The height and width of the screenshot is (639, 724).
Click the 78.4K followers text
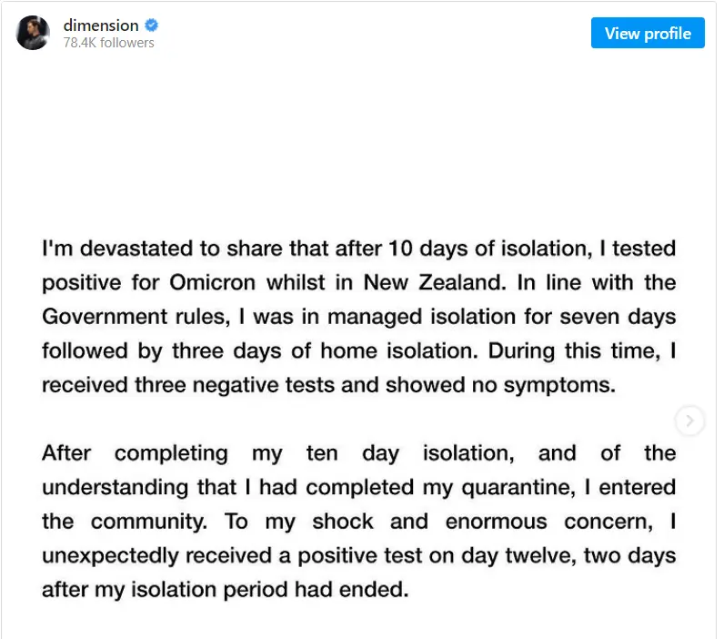point(108,43)
